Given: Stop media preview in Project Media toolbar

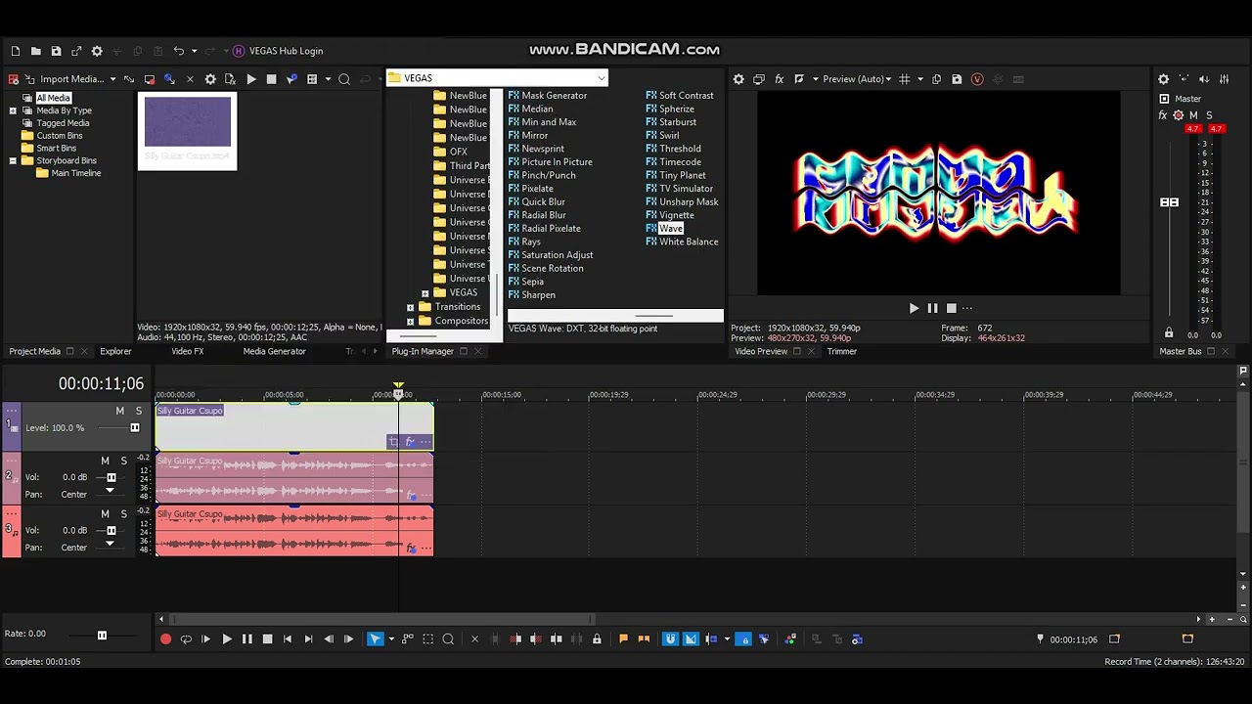Looking at the screenshot, I should [x=271, y=79].
